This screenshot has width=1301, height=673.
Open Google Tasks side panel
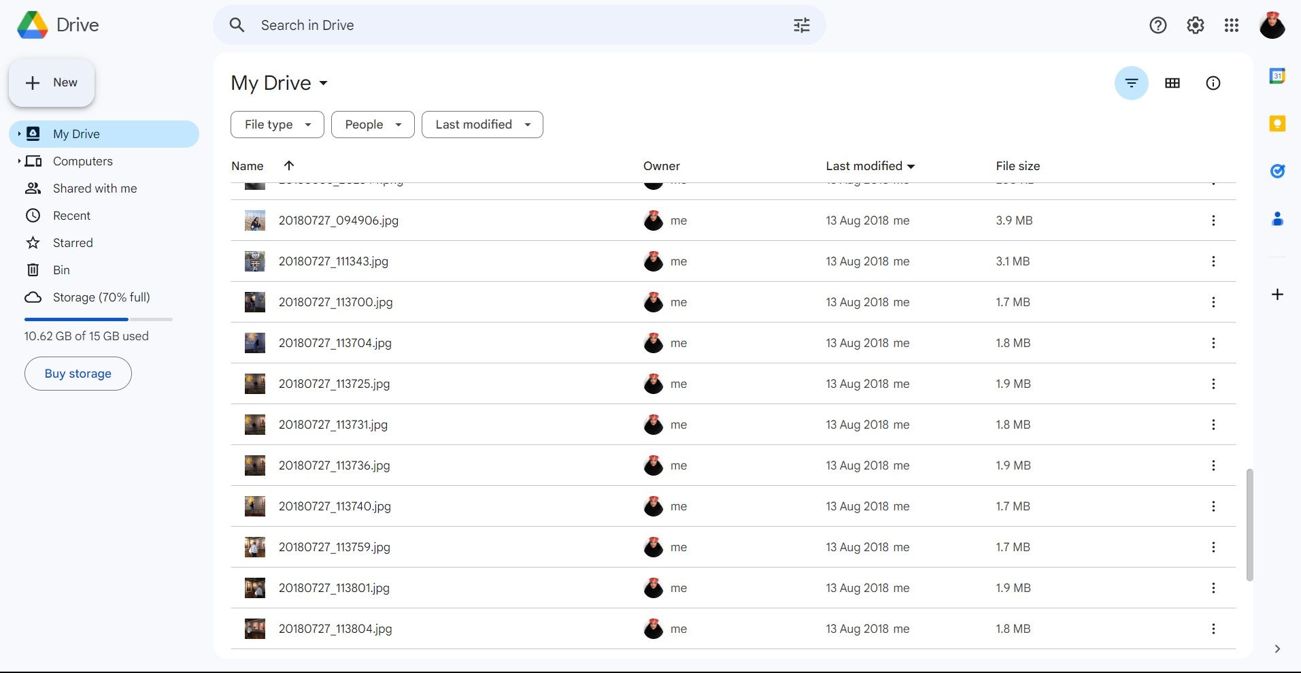coord(1277,171)
